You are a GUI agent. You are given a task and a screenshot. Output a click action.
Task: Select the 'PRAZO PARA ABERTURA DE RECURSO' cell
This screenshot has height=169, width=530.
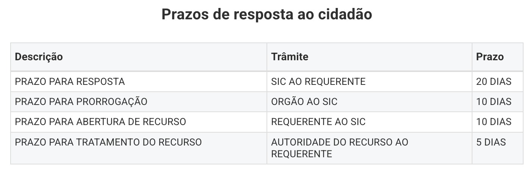click(100, 122)
